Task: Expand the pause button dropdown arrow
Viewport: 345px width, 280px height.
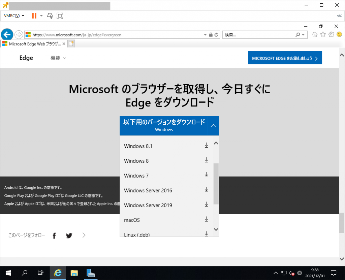Action: click(x=41, y=16)
